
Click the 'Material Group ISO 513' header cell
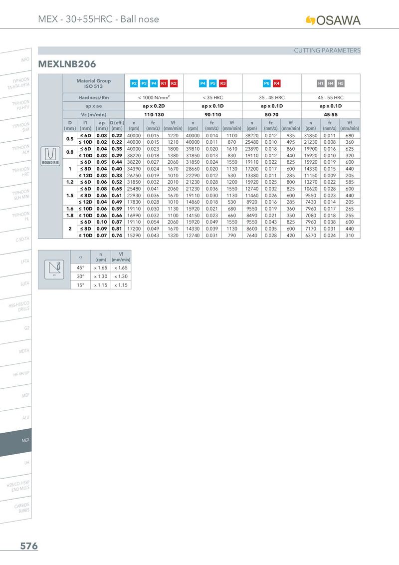click(94, 83)
